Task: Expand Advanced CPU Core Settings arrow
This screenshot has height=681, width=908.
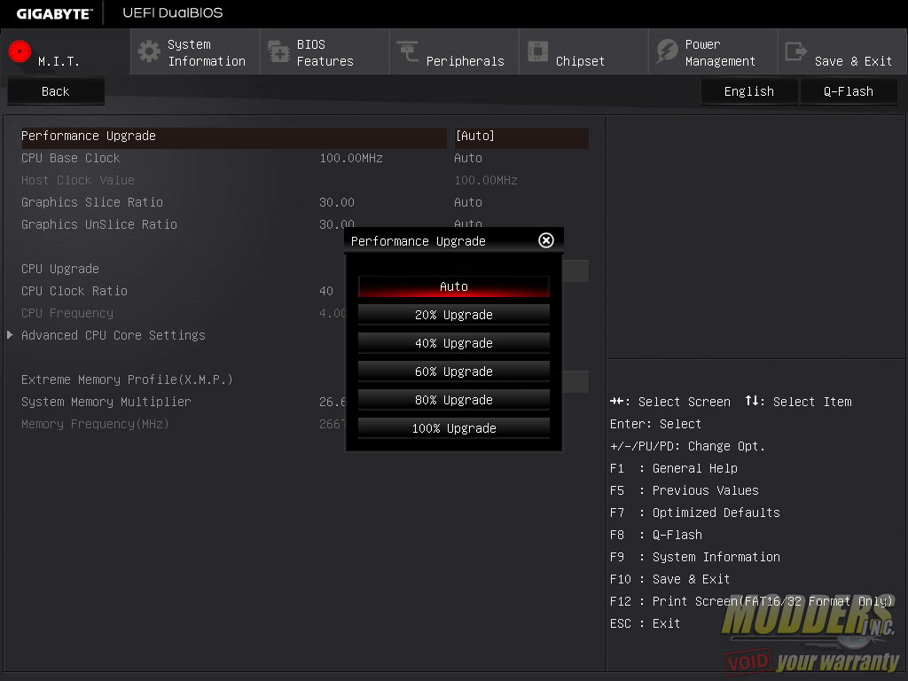Action: 10,334
